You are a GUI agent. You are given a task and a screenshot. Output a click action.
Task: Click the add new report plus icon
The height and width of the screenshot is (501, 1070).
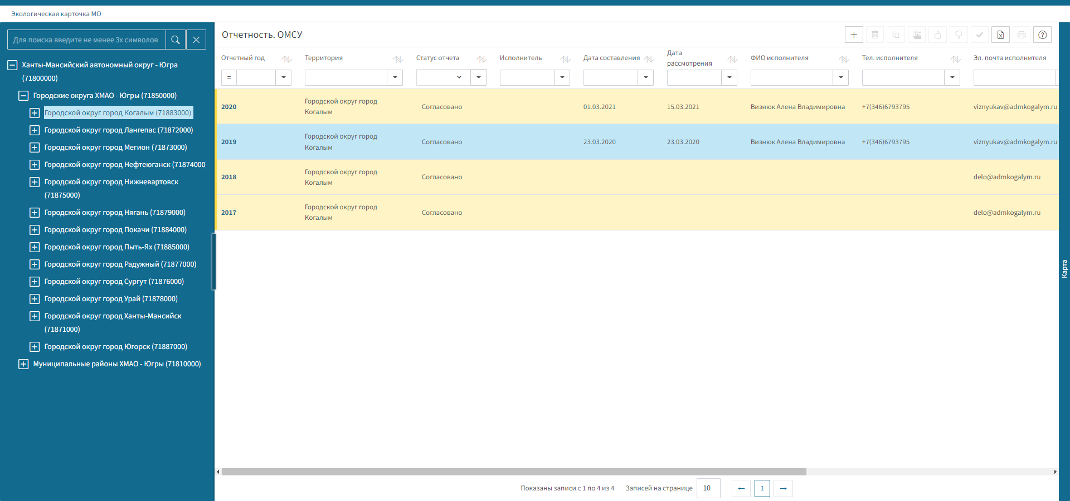854,35
